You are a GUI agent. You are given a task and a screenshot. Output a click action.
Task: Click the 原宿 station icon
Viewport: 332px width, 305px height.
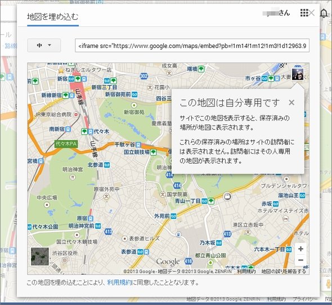pyautogui.click(x=91, y=218)
